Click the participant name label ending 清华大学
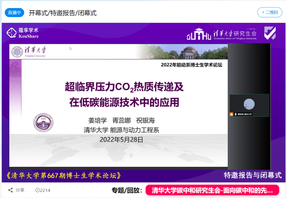This screenshot has width=286, height=198. coord(245,114)
